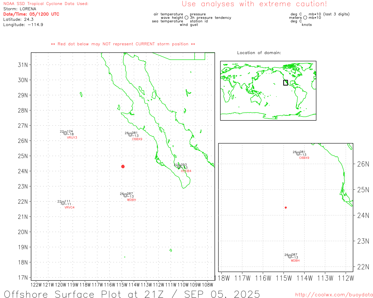Click the 122W longitude label on main map
Viewport: 373px width, 298px height.
click(x=36, y=285)
